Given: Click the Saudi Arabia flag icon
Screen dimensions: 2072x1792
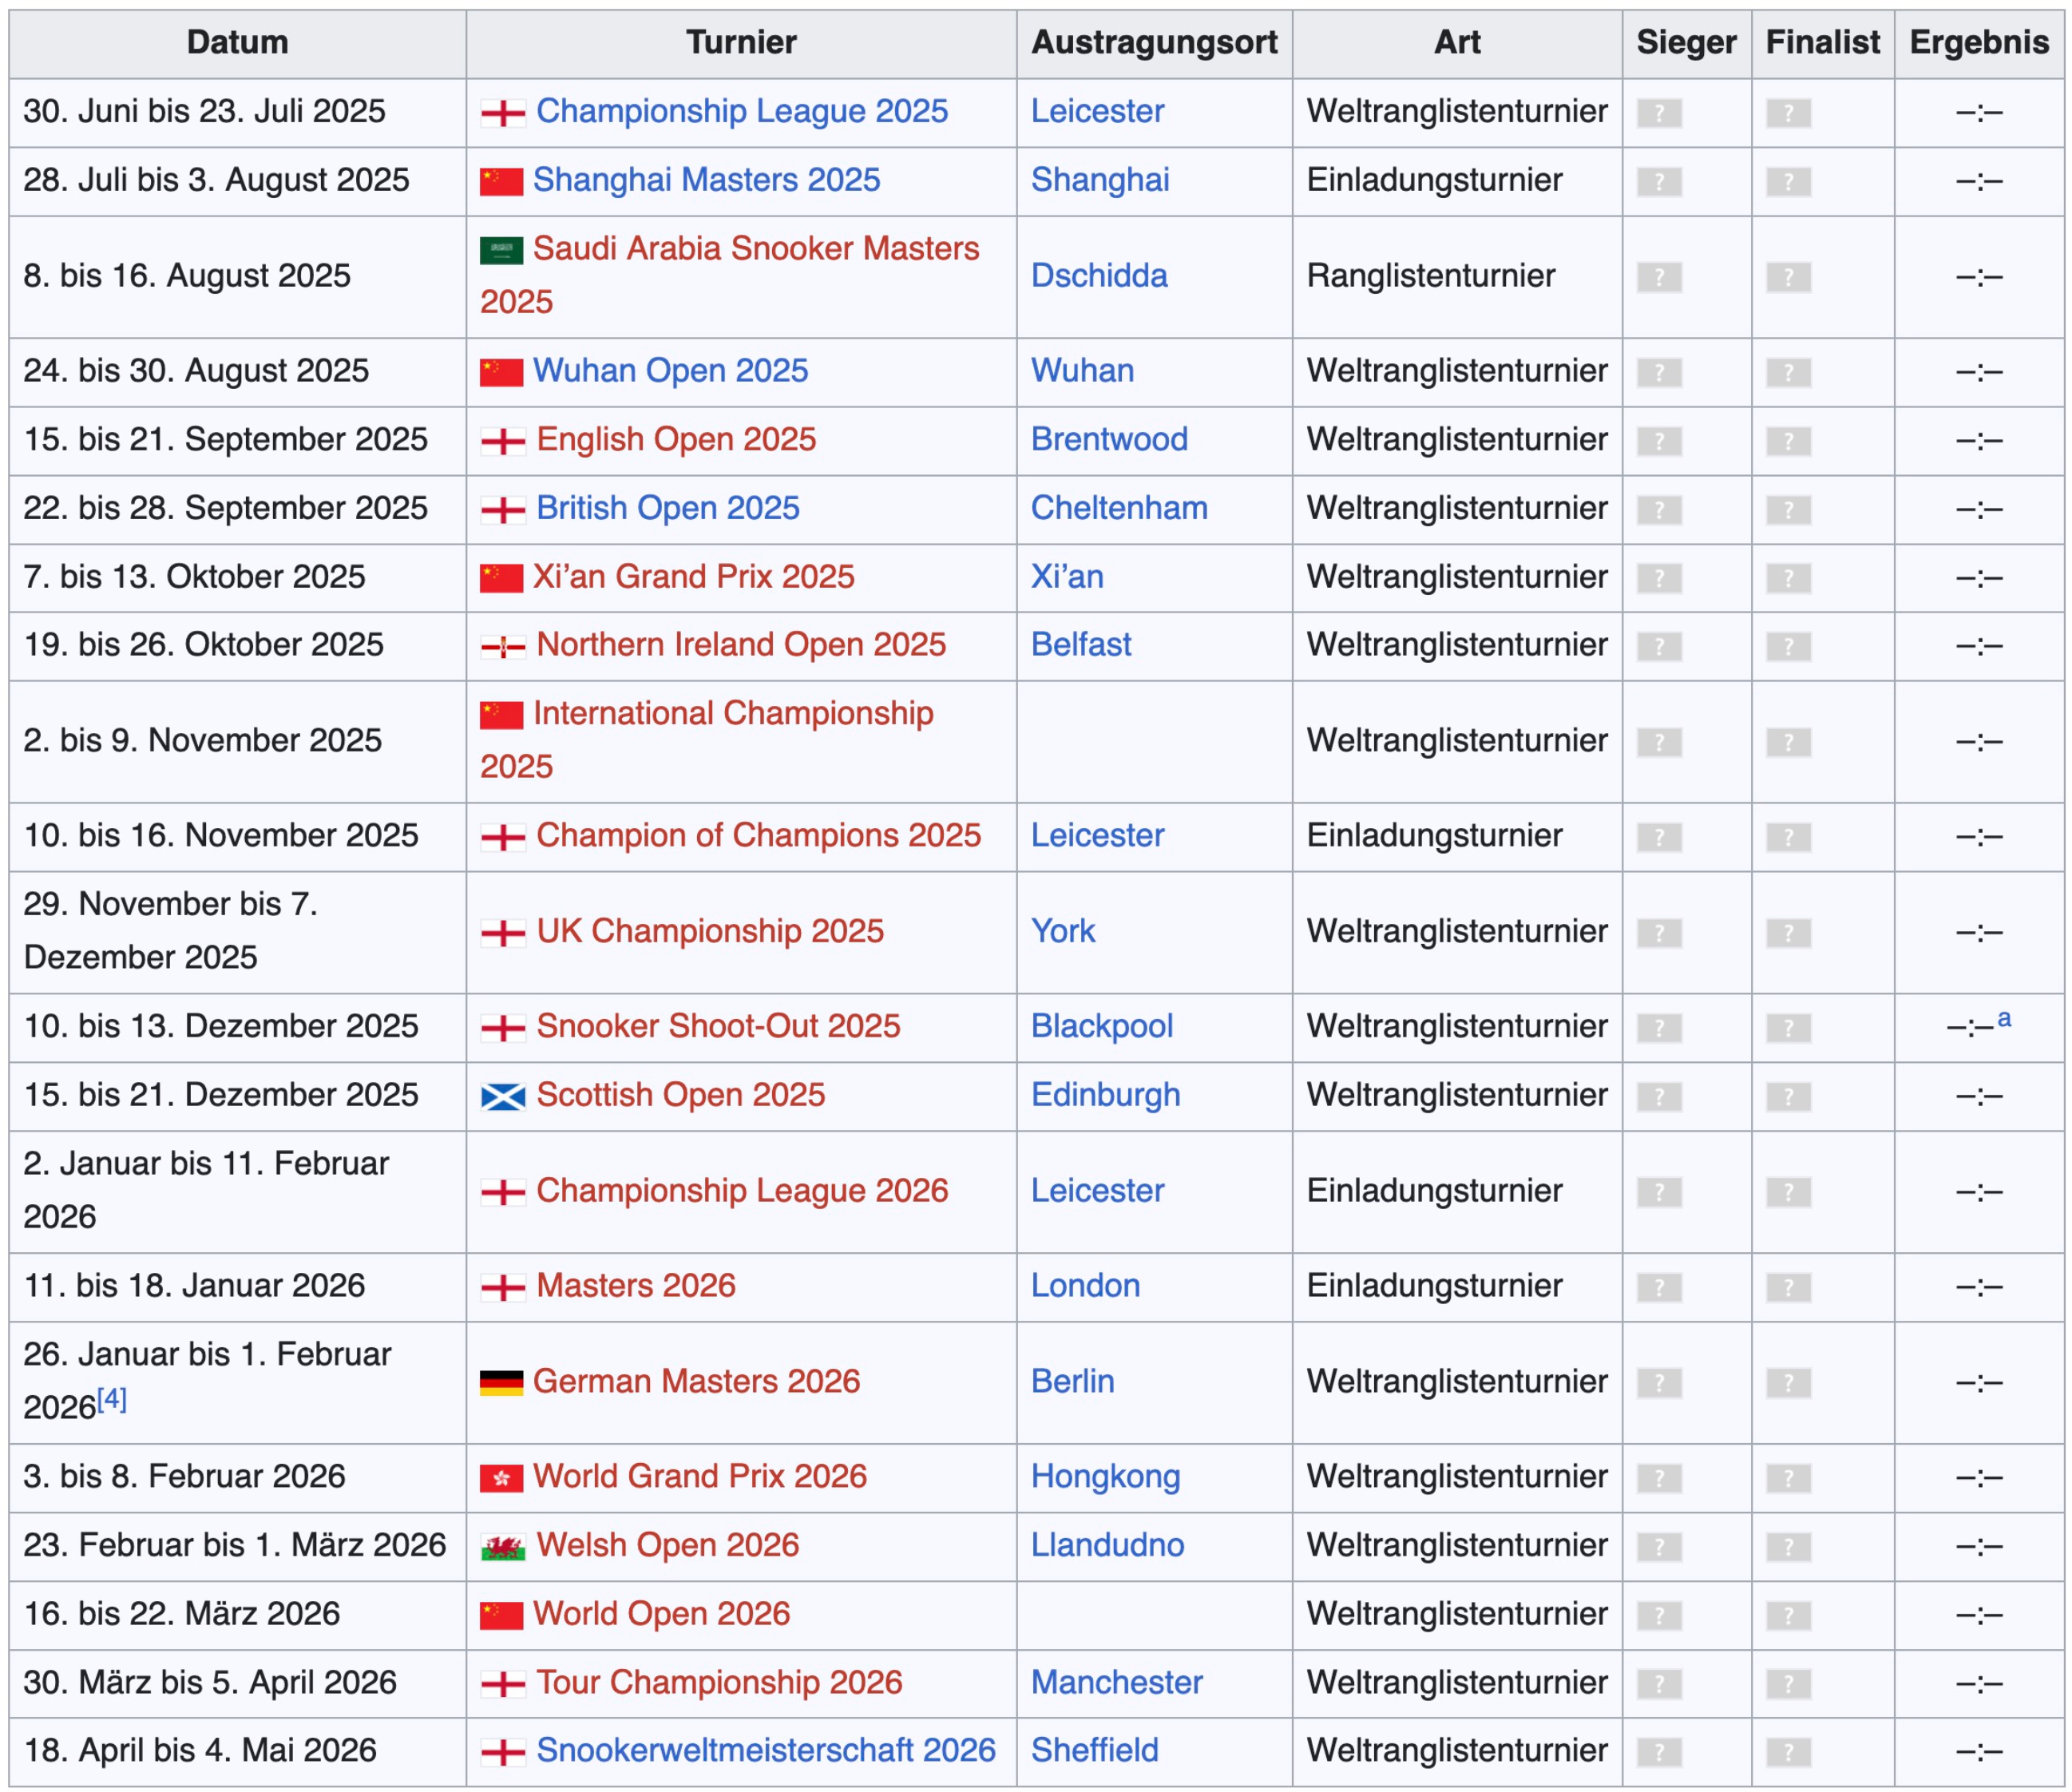Looking at the screenshot, I should click(501, 250).
